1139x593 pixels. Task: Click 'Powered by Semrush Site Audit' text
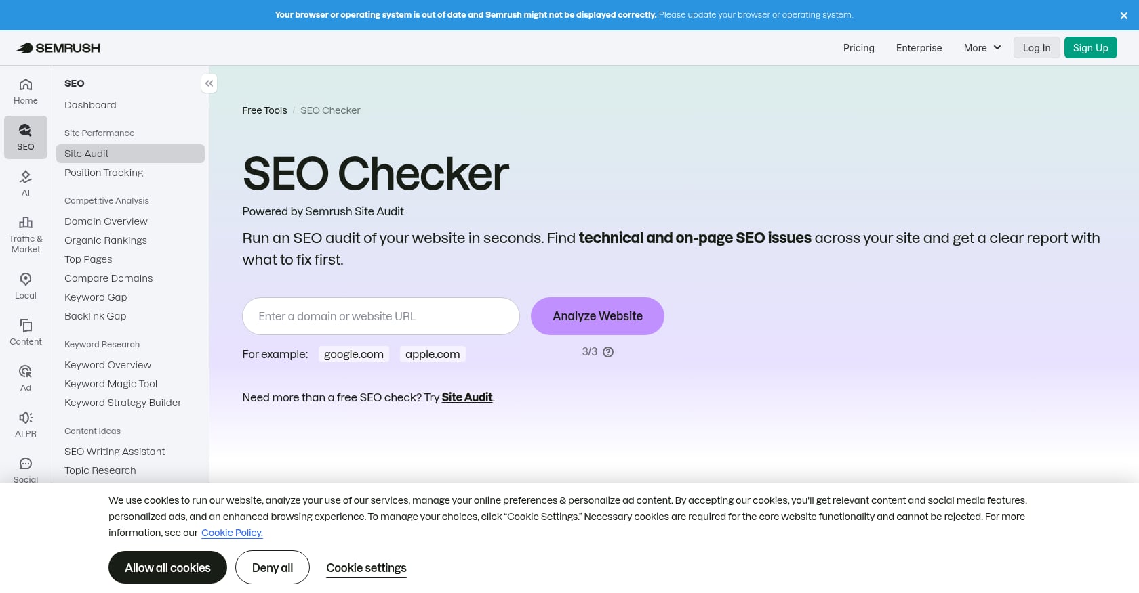click(x=323, y=211)
